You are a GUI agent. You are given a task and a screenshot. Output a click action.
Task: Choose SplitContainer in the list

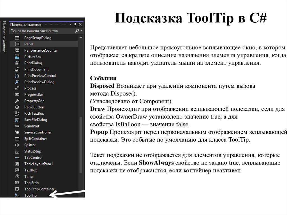pyautogui.click(x=36, y=139)
